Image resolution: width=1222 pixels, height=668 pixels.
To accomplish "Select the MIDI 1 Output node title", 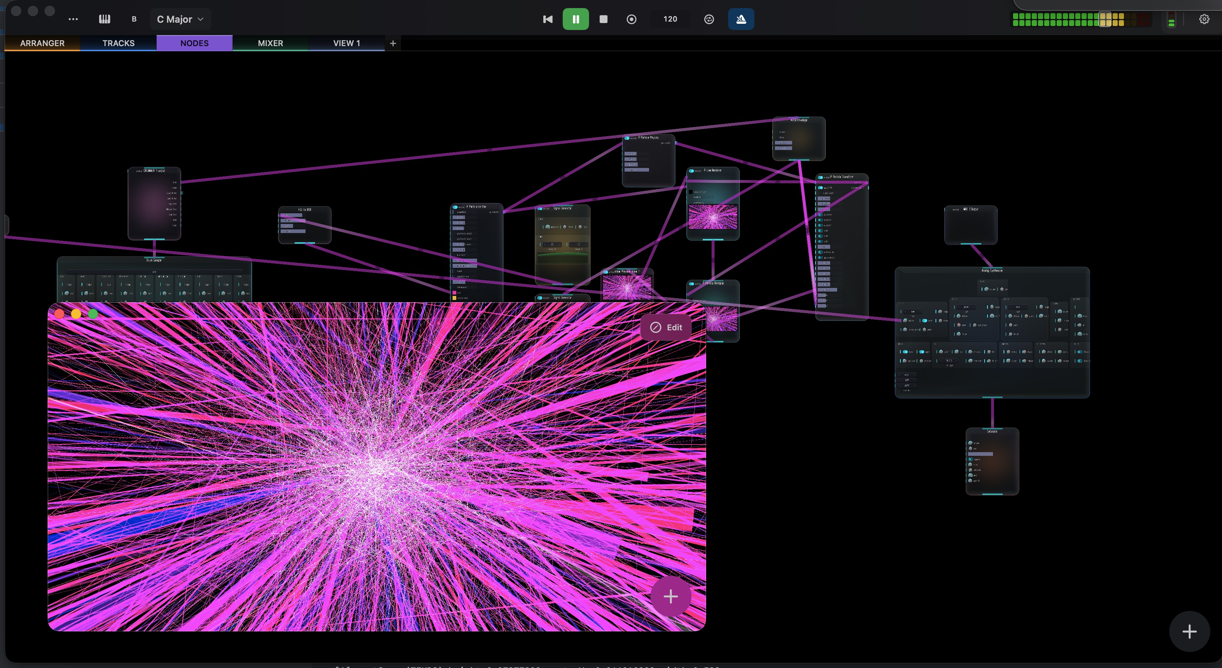I will 971,209.
